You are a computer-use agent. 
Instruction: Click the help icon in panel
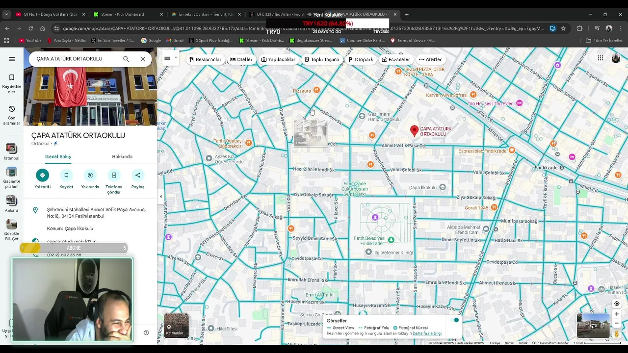[146, 332]
